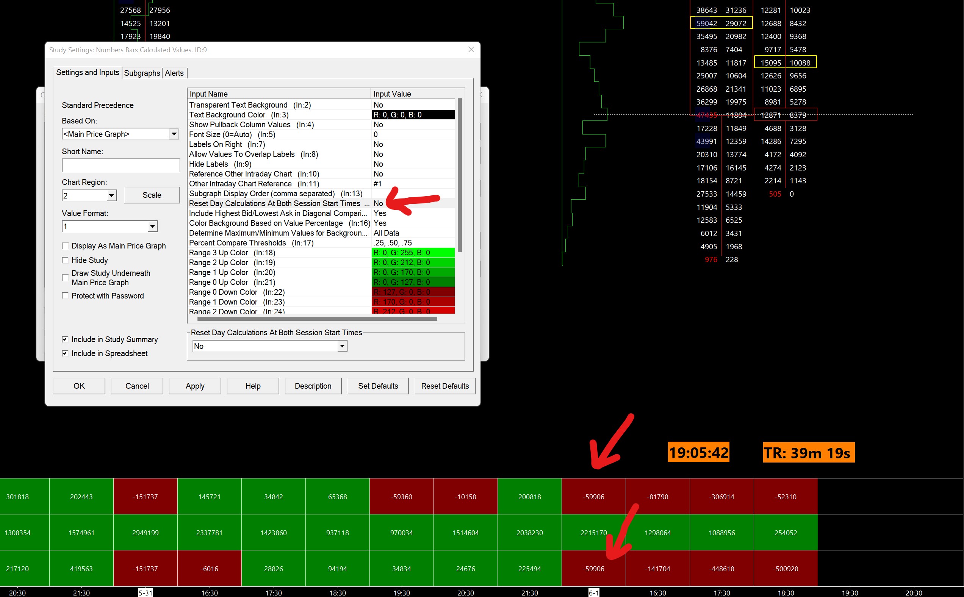Uncheck Include in Study Summary

tap(65, 339)
